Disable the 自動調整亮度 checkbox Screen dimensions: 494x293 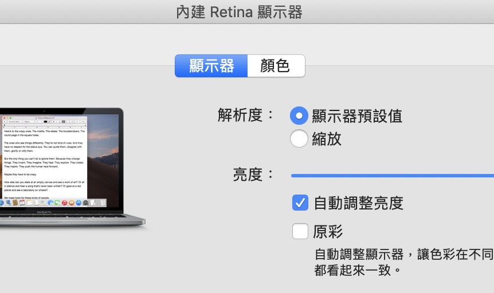pos(300,203)
